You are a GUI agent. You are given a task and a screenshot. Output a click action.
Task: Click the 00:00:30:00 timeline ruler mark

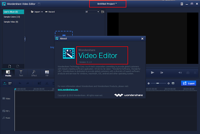[x=39, y=89]
